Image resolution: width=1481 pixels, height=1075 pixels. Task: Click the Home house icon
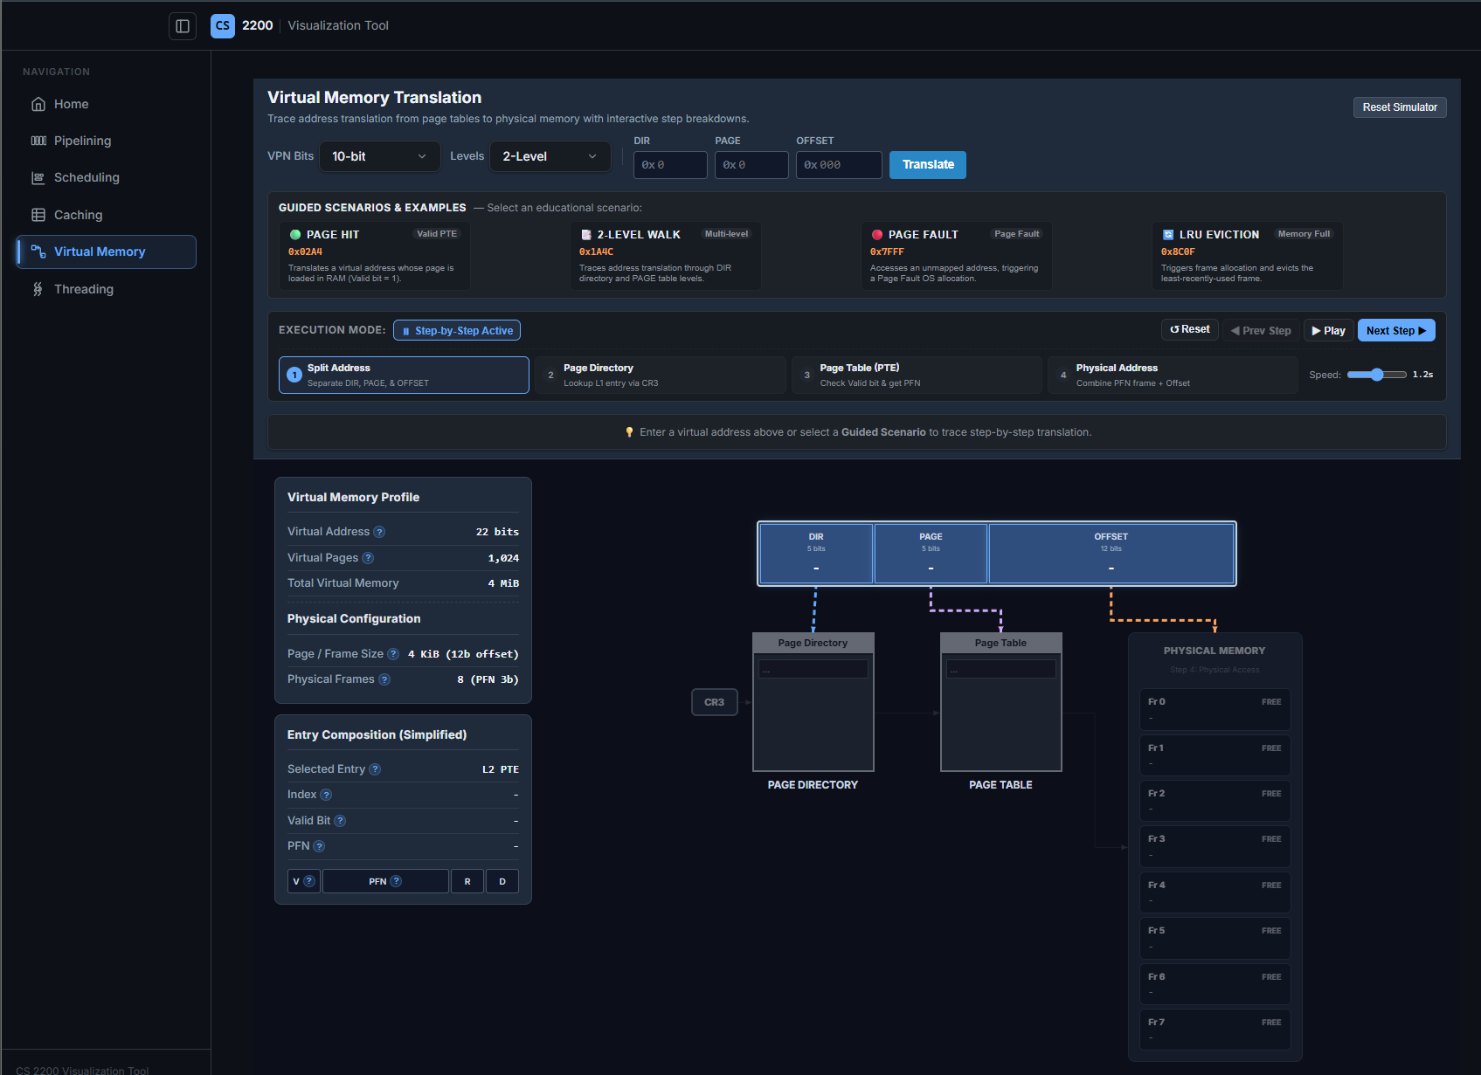click(38, 104)
